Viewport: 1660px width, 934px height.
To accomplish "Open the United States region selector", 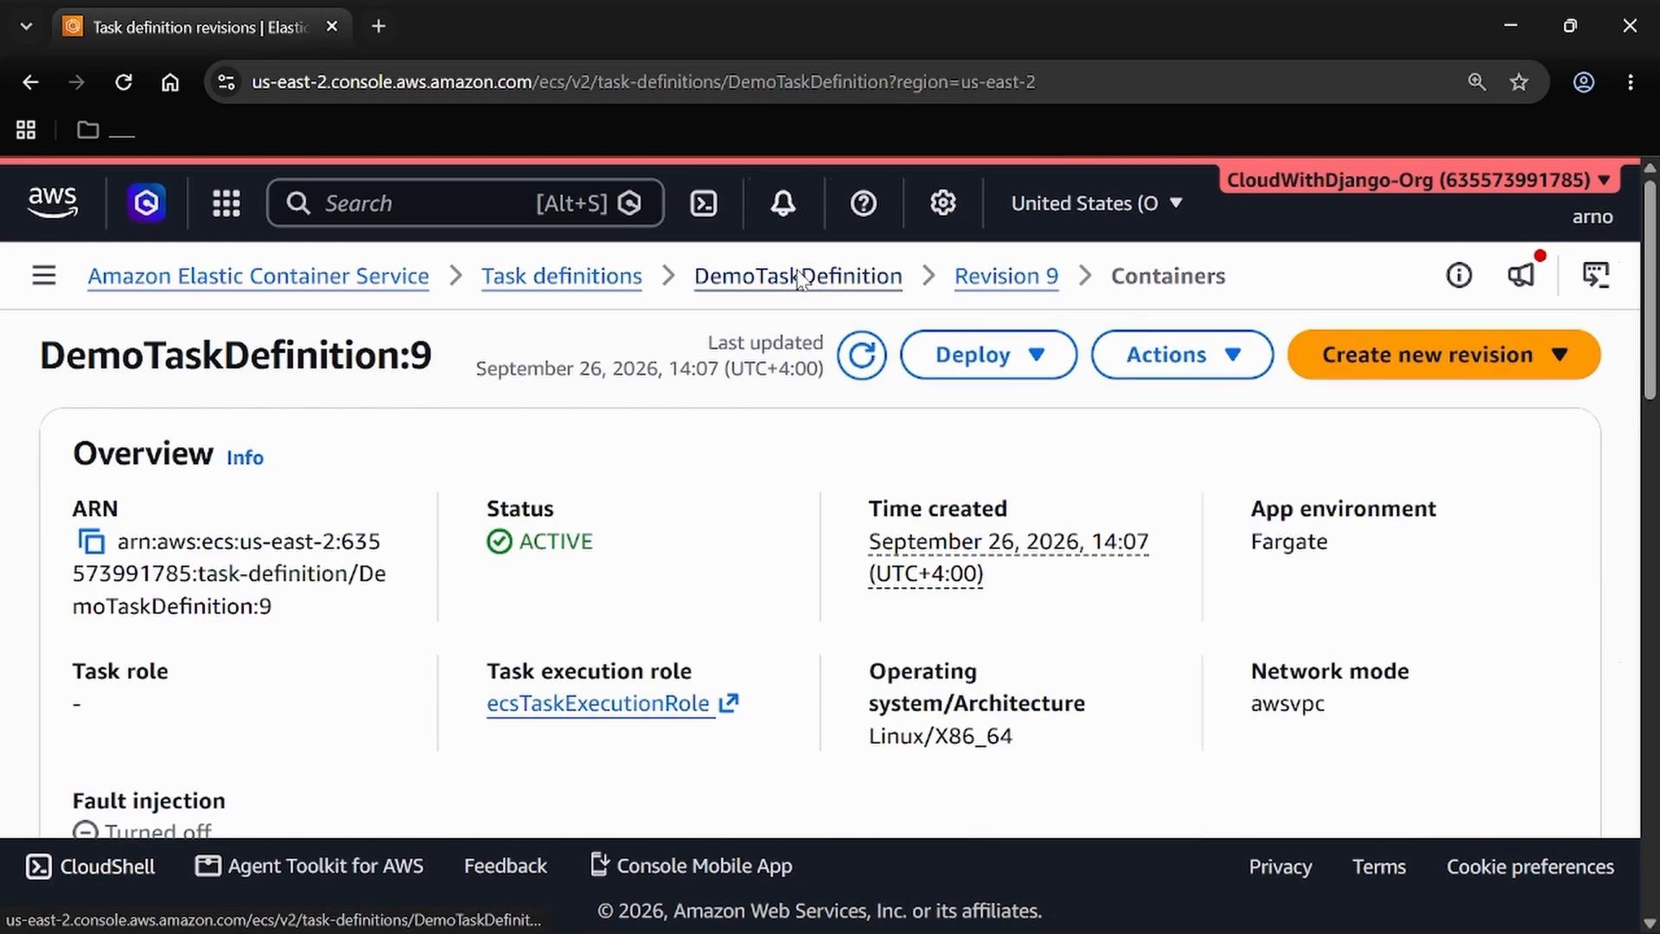I will coord(1096,203).
